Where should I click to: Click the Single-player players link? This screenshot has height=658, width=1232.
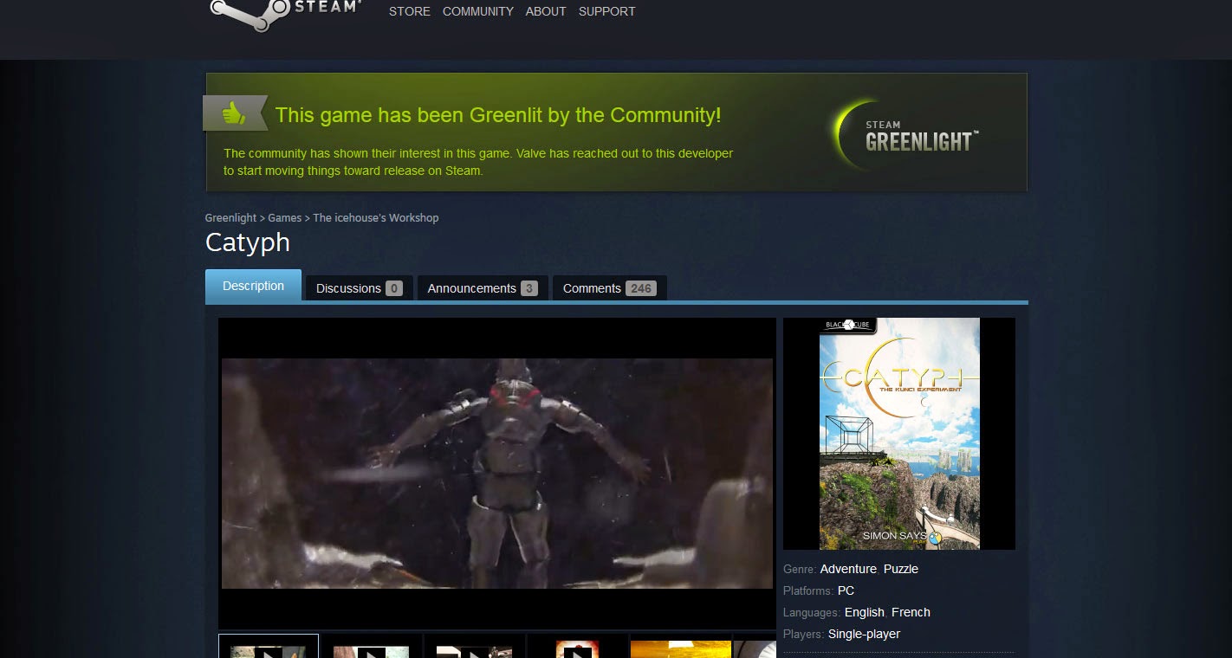click(x=864, y=634)
